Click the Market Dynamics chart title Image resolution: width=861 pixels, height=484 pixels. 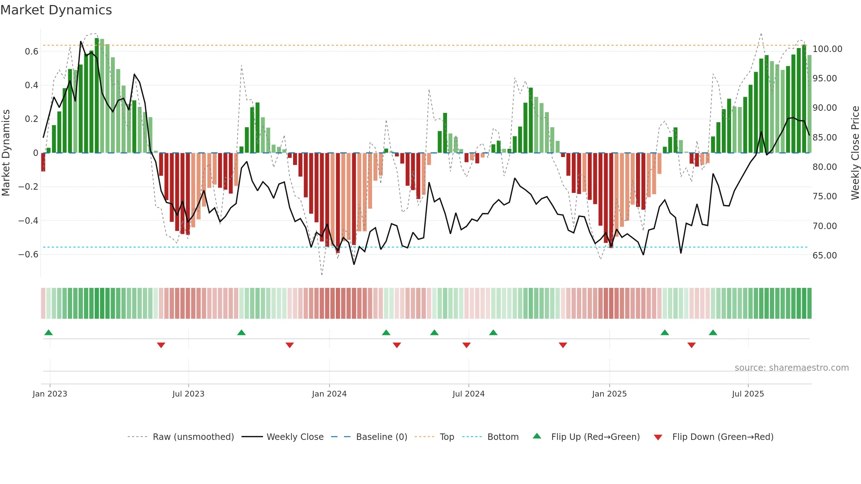(56, 10)
